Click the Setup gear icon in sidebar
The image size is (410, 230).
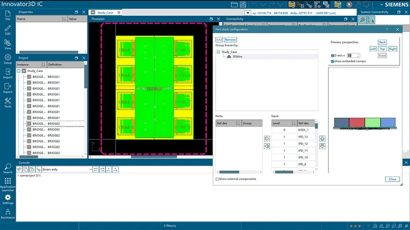tap(8, 59)
